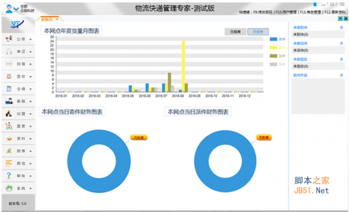Open the 帮助 question mark icon
Viewport: 349px width, 212px height.
[x=9, y=176]
